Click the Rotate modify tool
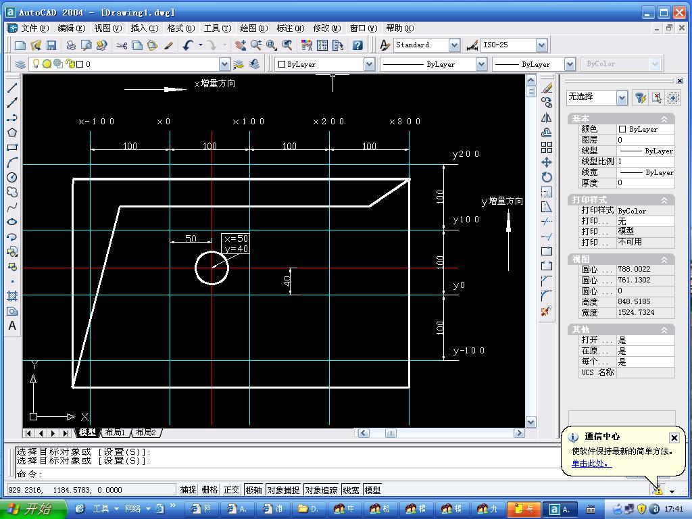 pos(547,178)
